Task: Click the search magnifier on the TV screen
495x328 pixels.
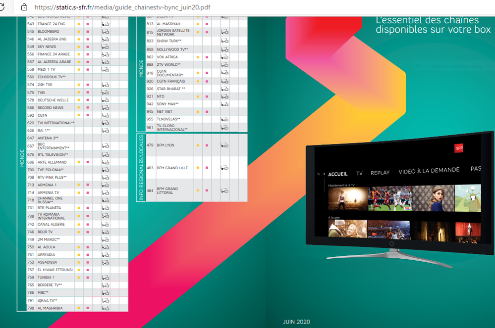Action: (x=320, y=174)
